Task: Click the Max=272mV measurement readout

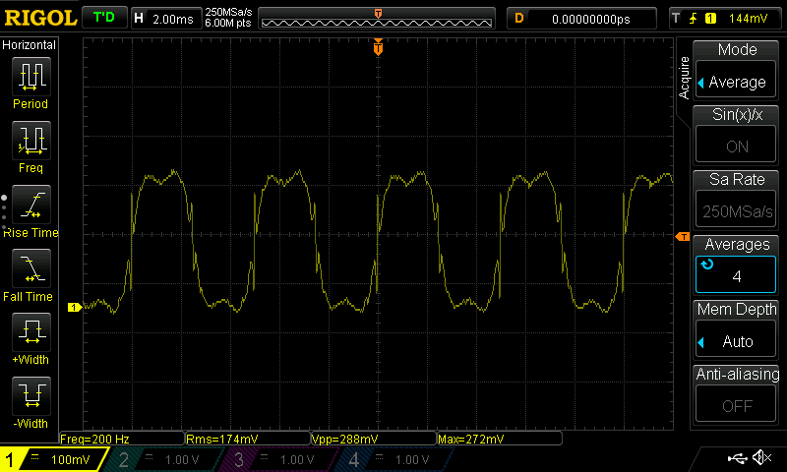Action: (500, 439)
